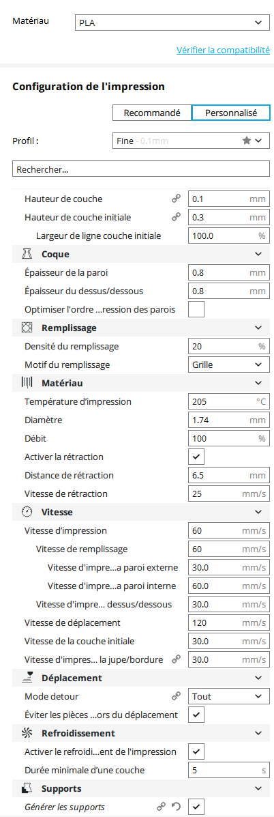Toggle Activer la rétraction checkbox
Viewport: 274px width, 817px height.
[196, 457]
